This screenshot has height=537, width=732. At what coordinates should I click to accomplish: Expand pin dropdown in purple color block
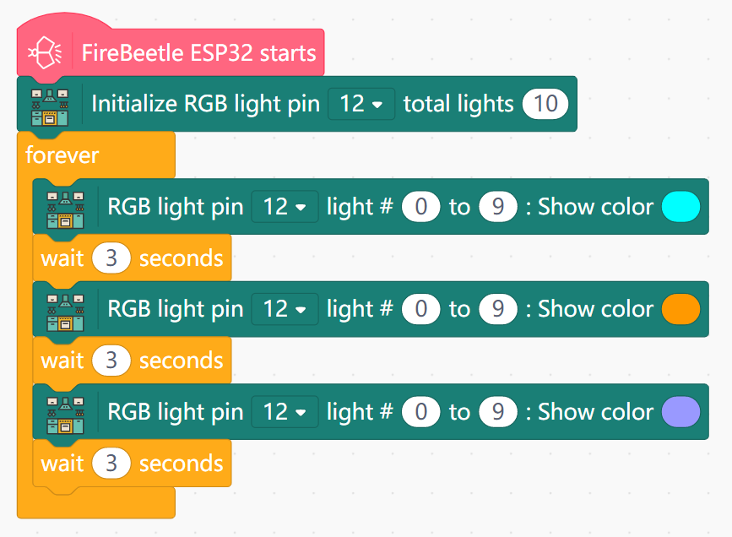pos(285,413)
